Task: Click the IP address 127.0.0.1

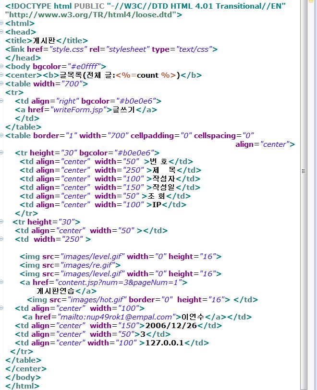Action: point(164,343)
